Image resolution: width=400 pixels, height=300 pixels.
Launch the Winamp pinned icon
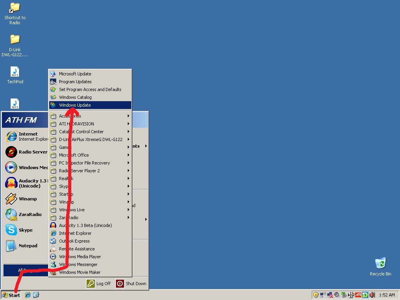pyautogui.click(x=11, y=199)
